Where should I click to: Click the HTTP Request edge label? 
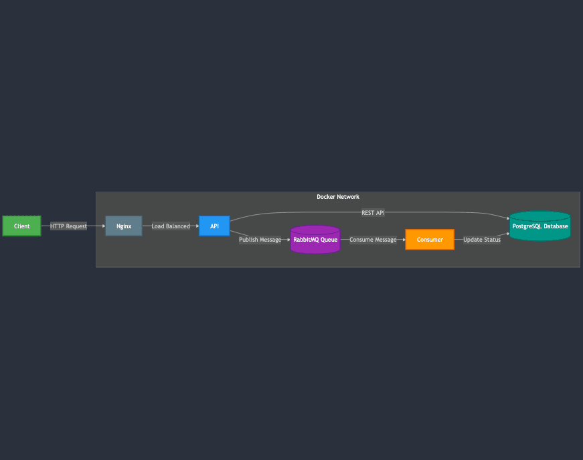68,226
